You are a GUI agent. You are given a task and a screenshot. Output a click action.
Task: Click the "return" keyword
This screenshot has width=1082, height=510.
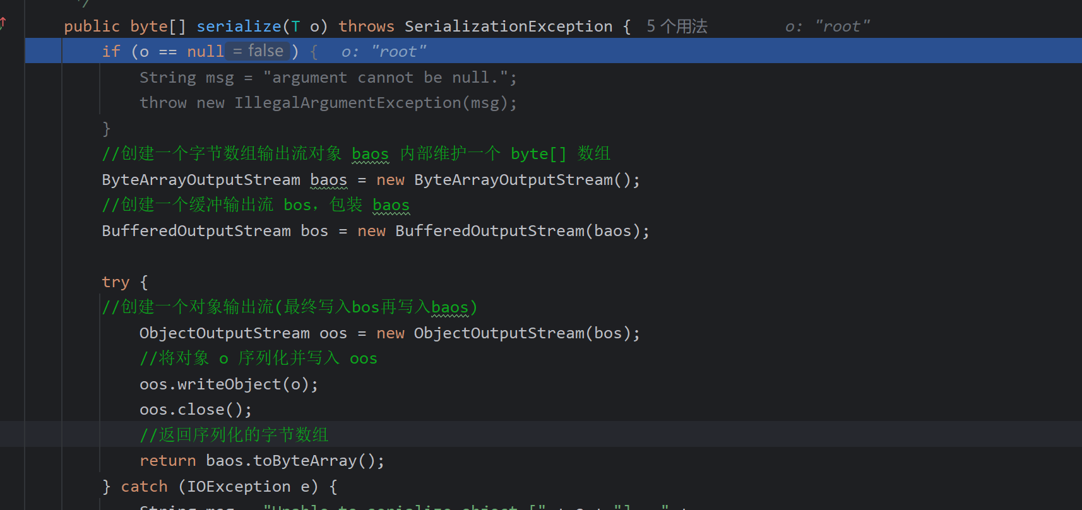(x=167, y=461)
